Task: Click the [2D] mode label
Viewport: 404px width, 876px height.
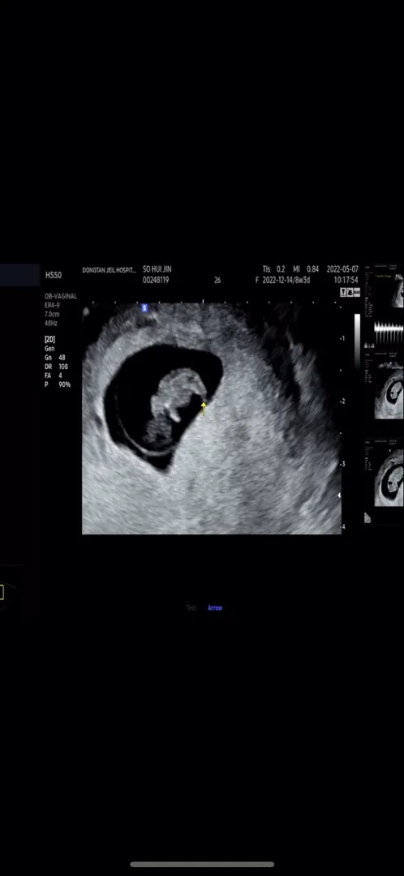Action: [x=50, y=339]
